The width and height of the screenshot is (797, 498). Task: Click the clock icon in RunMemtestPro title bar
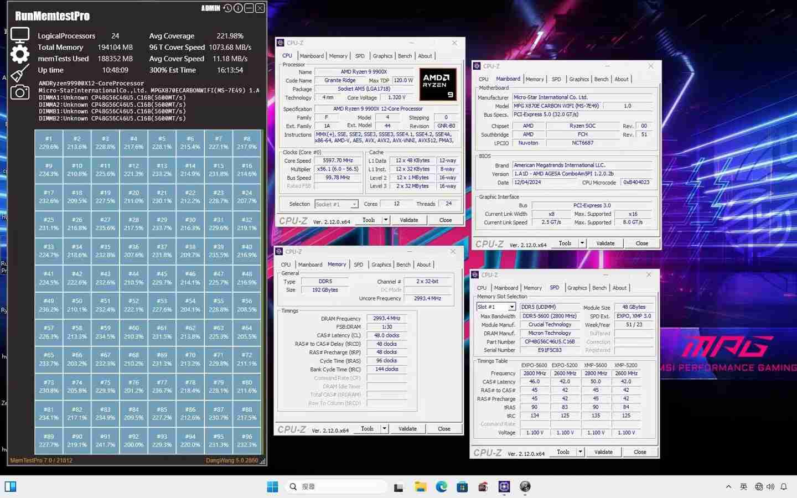pos(226,8)
